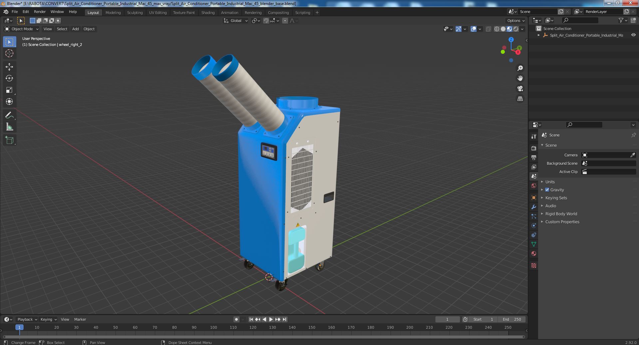The height and width of the screenshot is (345, 639).
Task: Switch to Rendered shading mode
Action: click(x=516, y=29)
